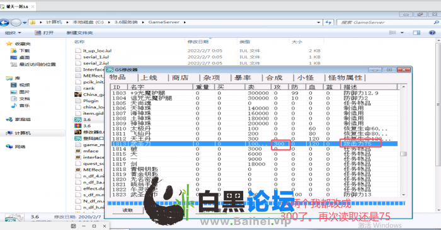Open Explorer help icon
Screen dimensions: 441x230
pos(432,33)
